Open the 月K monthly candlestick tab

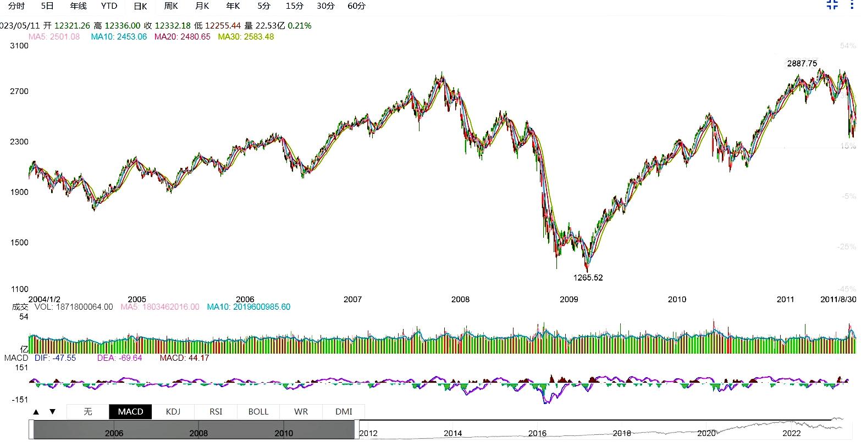point(202,6)
